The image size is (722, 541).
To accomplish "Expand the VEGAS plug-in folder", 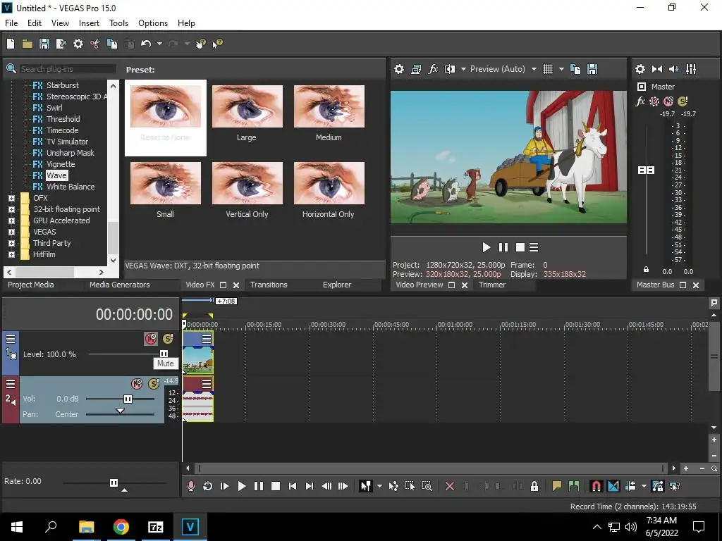I will [11, 232].
